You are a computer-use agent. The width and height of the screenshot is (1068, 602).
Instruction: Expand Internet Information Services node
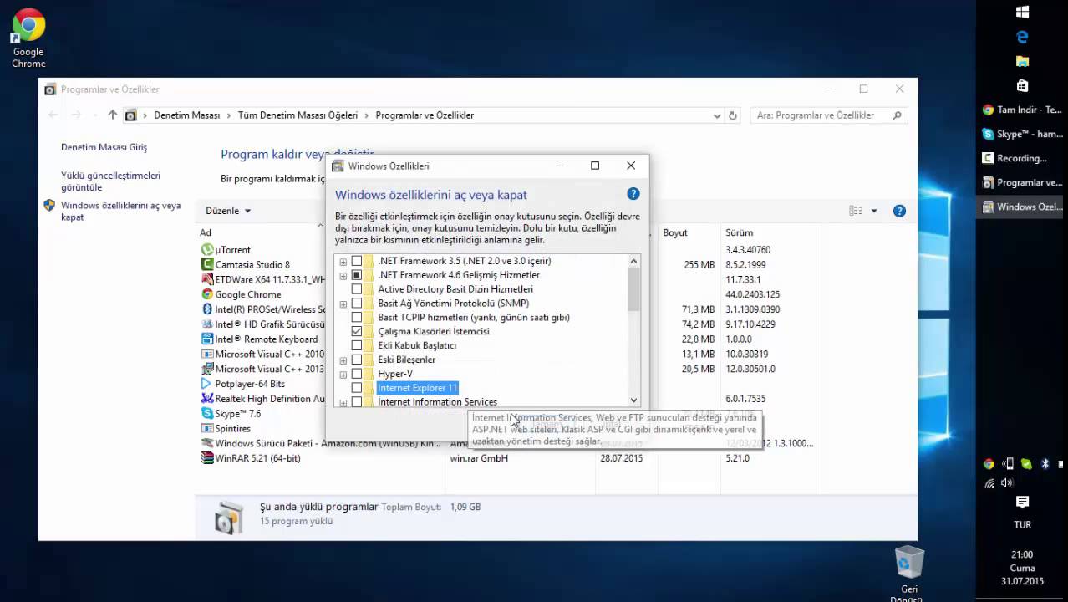pyautogui.click(x=343, y=403)
